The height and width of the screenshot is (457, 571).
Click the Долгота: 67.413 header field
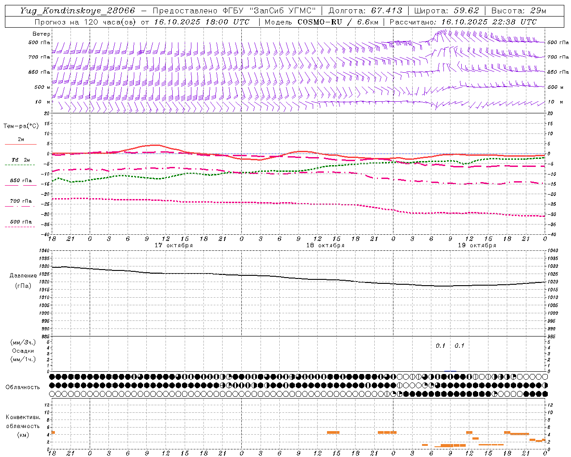coord(365,11)
